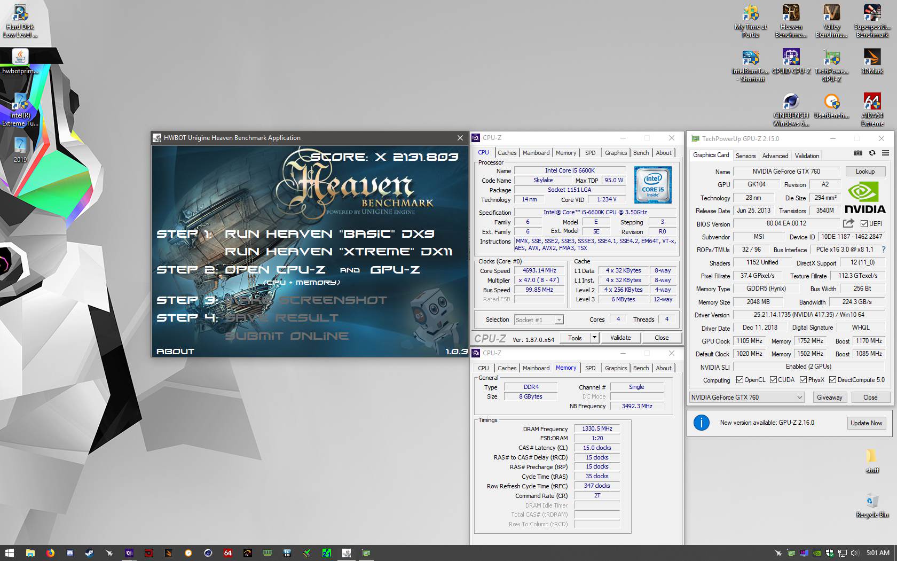The image size is (897, 561).
Task: Open hwbotprime Java desktop icon
Action: click(x=20, y=61)
